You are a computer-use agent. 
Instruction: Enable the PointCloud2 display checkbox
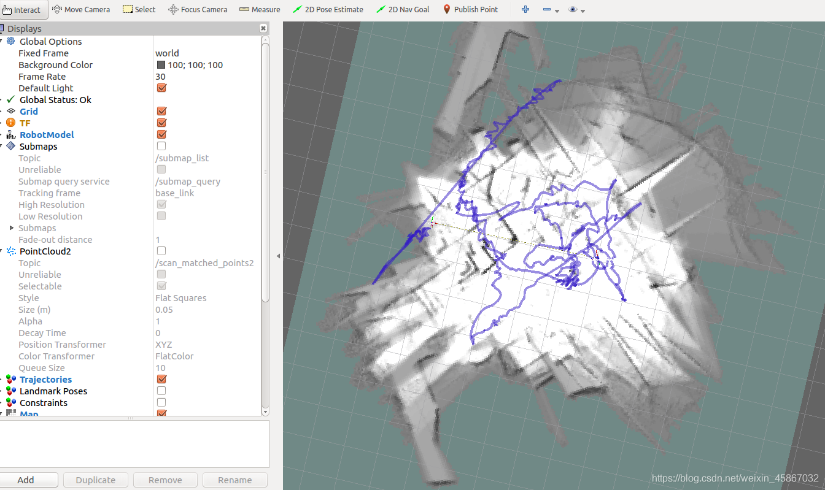(161, 251)
